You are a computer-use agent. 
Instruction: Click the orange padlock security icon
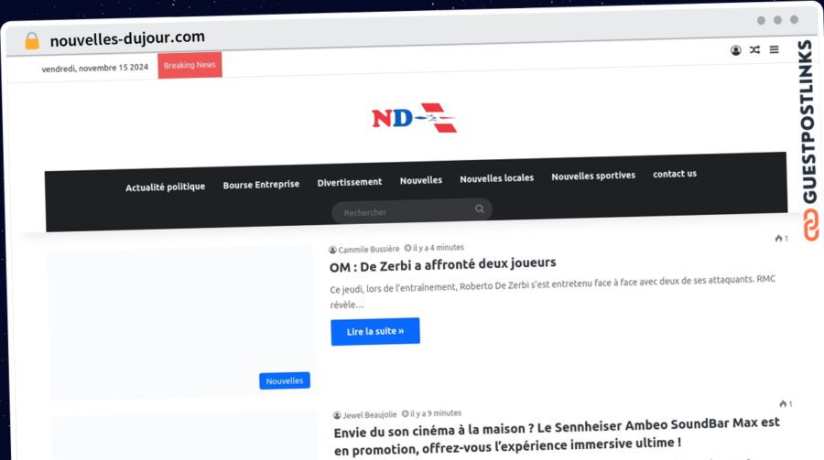click(32, 40)
